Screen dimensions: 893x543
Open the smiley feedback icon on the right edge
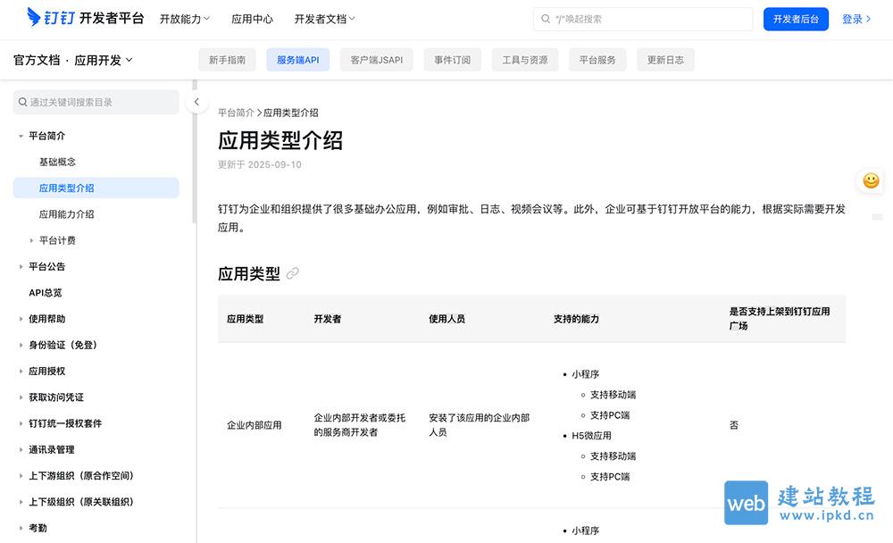[871, 180]
